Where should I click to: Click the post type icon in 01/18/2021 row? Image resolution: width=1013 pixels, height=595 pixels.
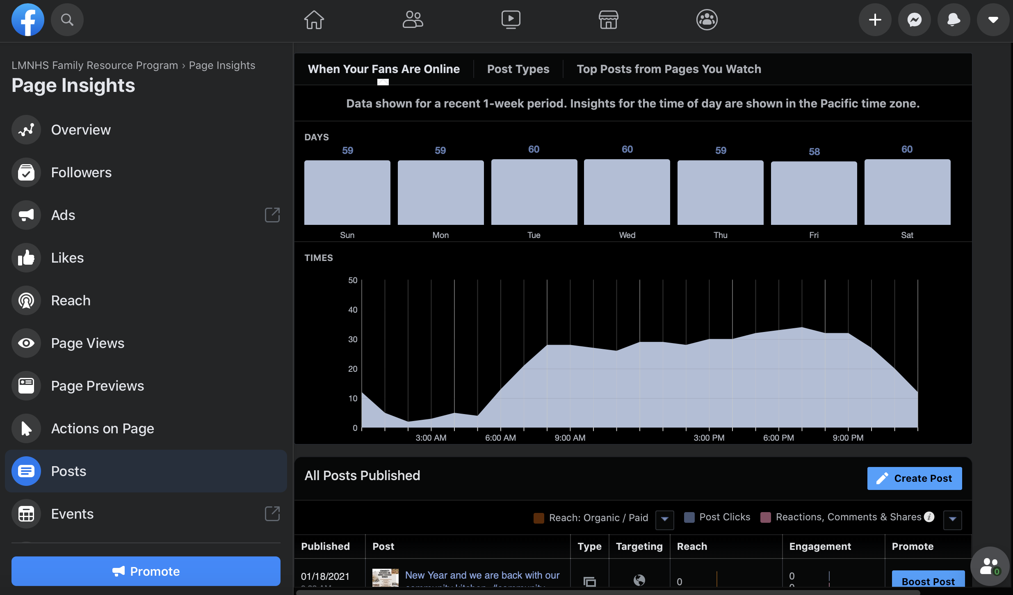click(589, 581)
